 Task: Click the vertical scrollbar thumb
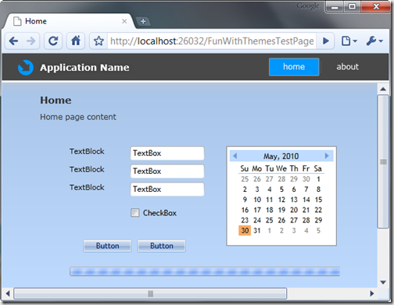coord(383,161)
